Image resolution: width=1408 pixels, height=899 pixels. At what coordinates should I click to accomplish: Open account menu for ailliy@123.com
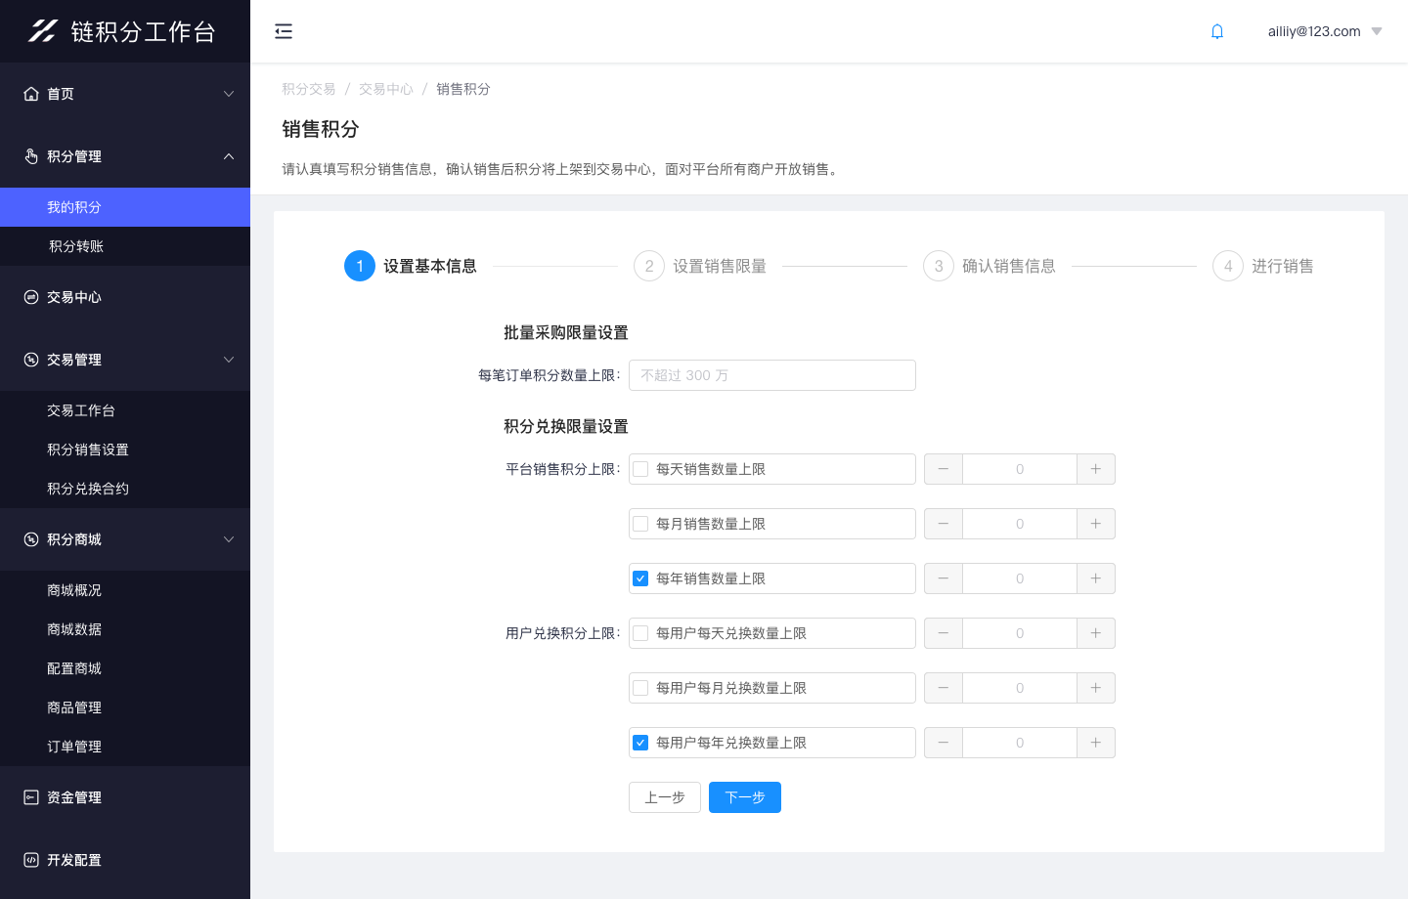pos(1314,31)
